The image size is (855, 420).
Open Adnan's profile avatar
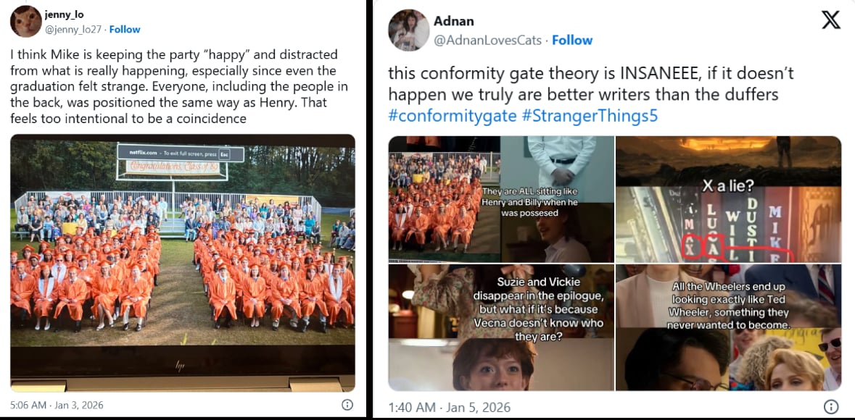click(408, 30)
